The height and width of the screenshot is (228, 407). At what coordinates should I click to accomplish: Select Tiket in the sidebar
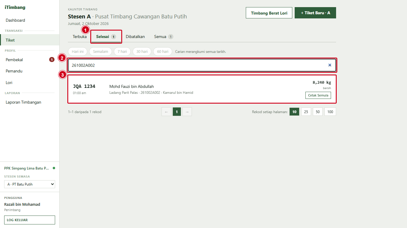pyautogui.click(x=29, y=40)
